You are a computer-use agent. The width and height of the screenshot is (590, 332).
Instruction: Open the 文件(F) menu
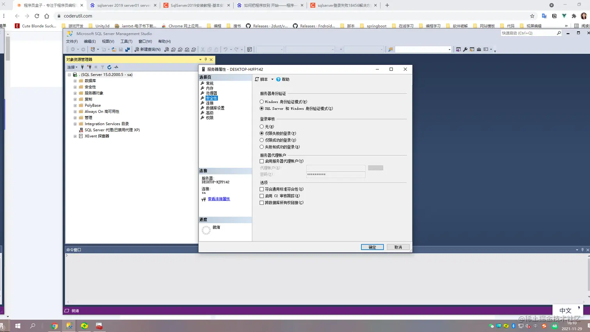[72, 41]
